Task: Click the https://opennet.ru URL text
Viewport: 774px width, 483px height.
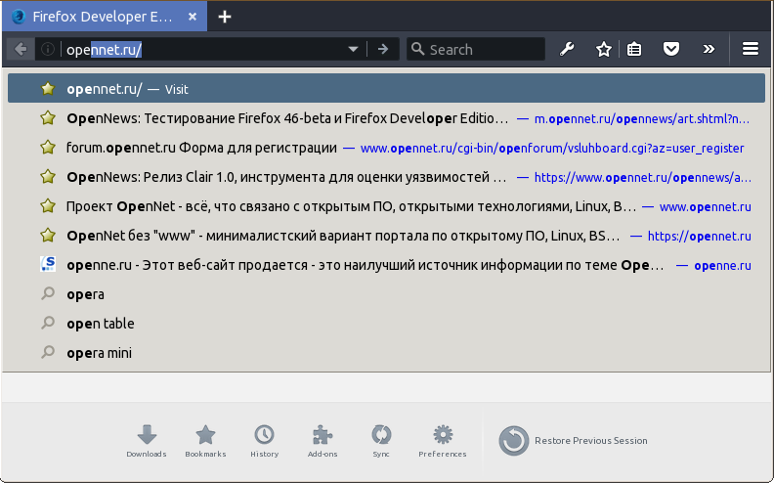Action: click(x=699, y=236)
